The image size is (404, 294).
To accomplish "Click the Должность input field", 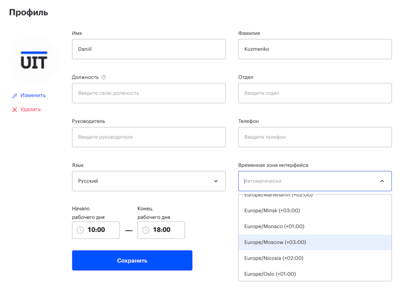I will [x=149, y=93].
